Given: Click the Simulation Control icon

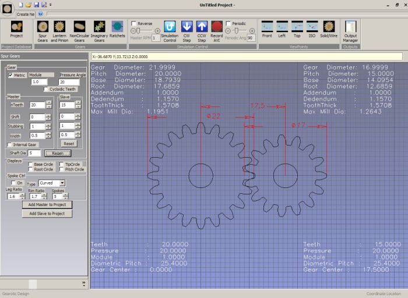Looking at the screenshot, I should (170, 31).
